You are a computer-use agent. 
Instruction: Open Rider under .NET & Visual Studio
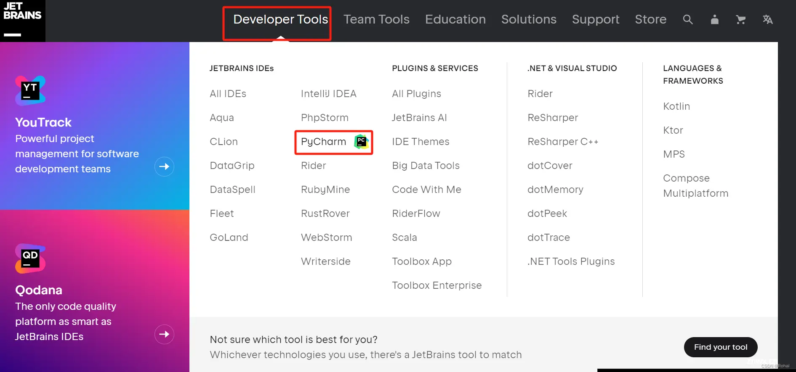(x=540, y=94)
